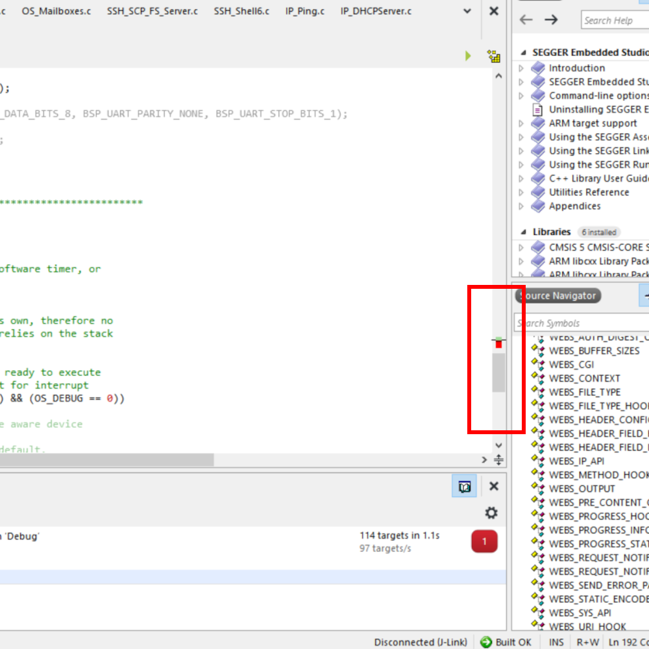Click the green arrow icon in editor toolbar

468,56
